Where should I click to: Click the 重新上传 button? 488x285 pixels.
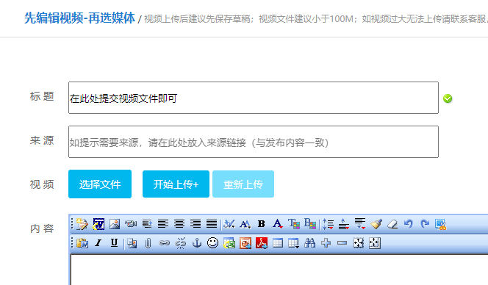coord(243,184)
